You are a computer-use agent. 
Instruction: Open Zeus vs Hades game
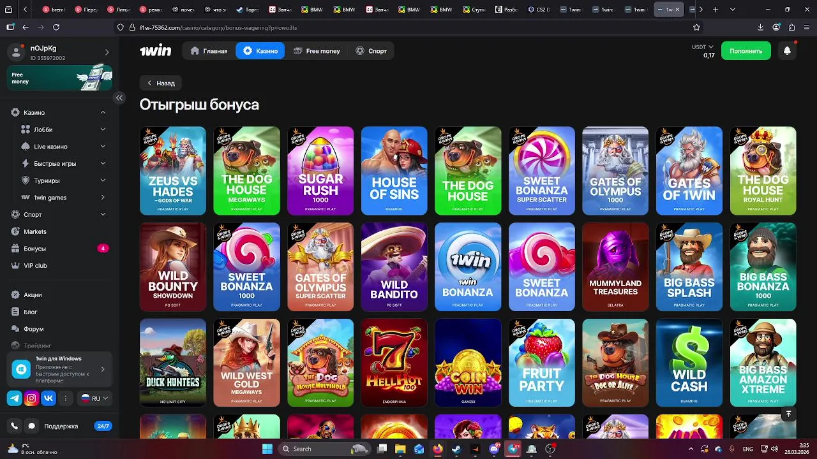pyautogui.click(x=173, y=171)
